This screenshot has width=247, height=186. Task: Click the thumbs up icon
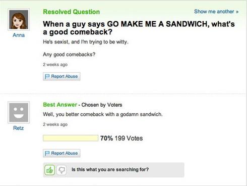click(x=49, y=170)
